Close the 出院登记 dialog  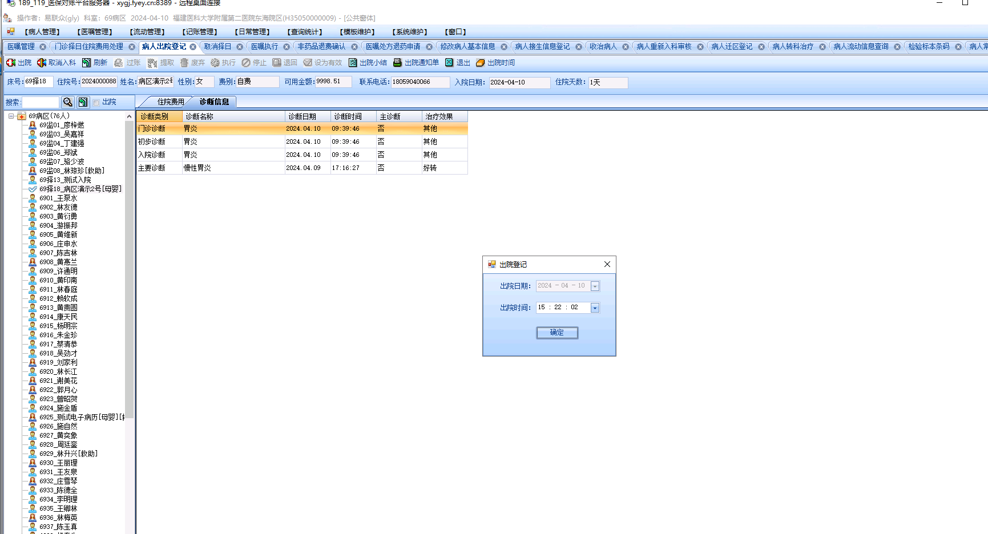click(x=607, y=264)
